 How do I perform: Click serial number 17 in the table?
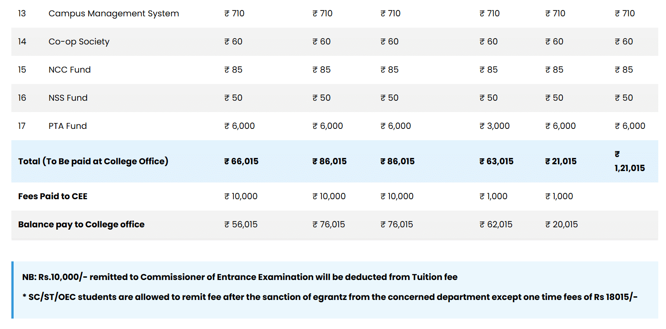(x=22, y=126)
